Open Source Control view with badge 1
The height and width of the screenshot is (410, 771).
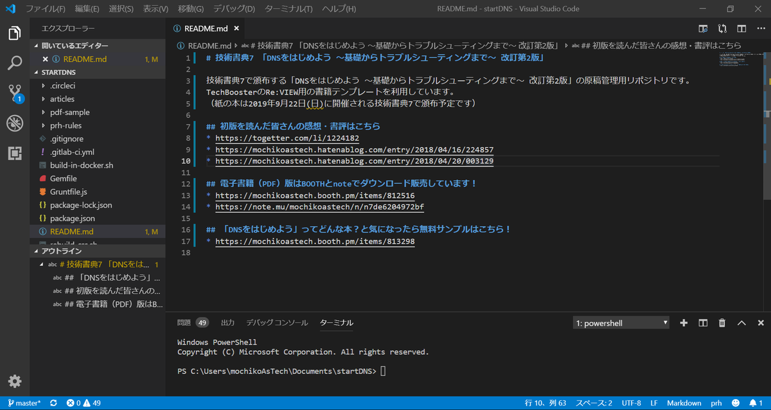coord(15,93)
